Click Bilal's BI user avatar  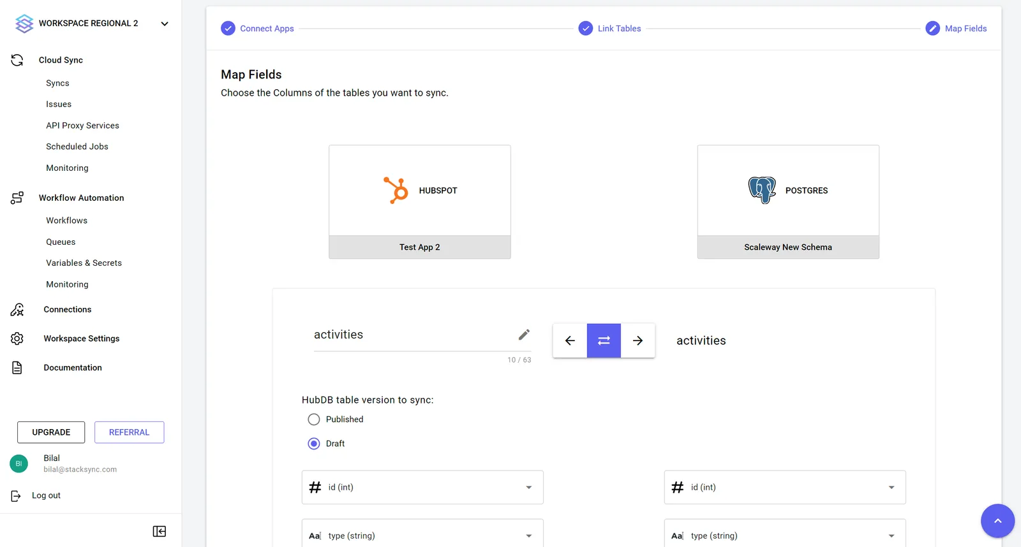[x=19, y=463]
